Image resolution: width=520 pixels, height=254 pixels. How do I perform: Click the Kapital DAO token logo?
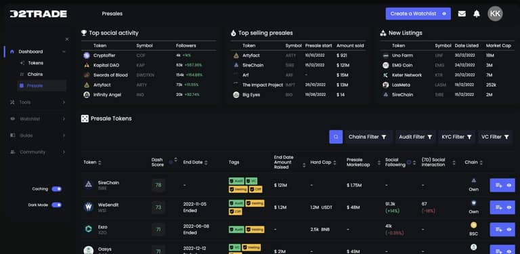[87, 65]
